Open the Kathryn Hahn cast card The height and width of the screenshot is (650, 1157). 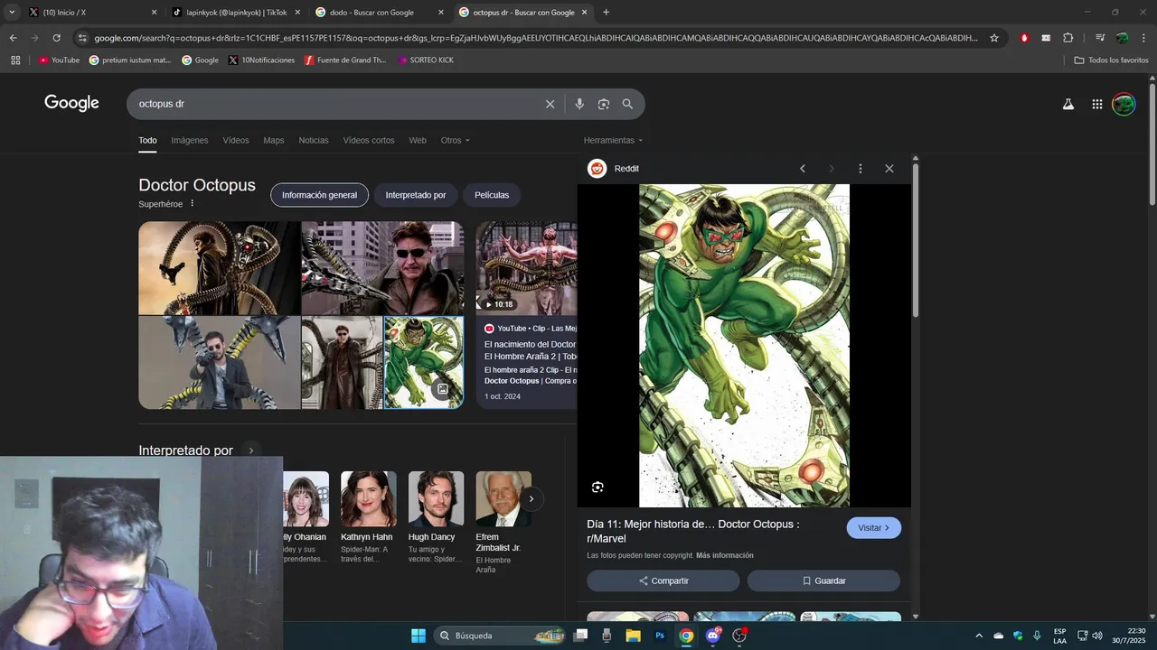pos(368,517)
